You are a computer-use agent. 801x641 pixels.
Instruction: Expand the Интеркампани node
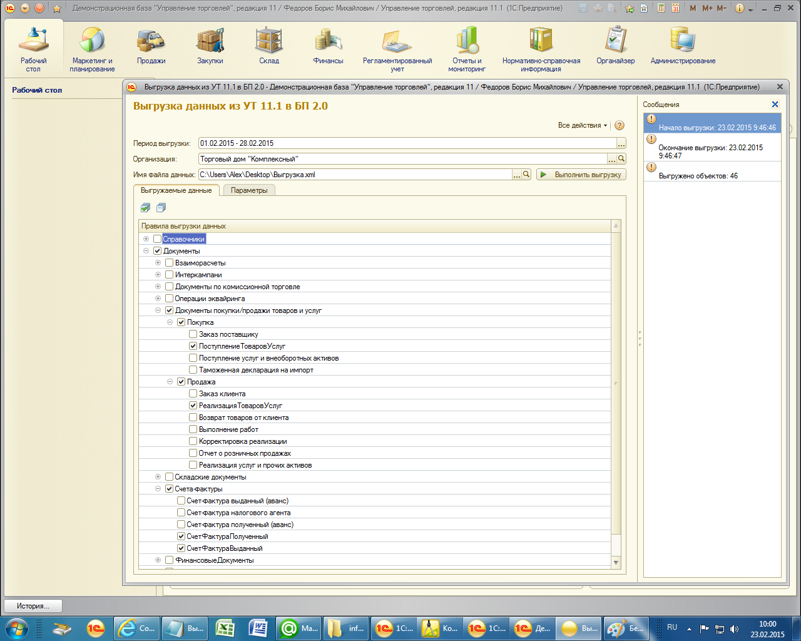pos(158,275)
